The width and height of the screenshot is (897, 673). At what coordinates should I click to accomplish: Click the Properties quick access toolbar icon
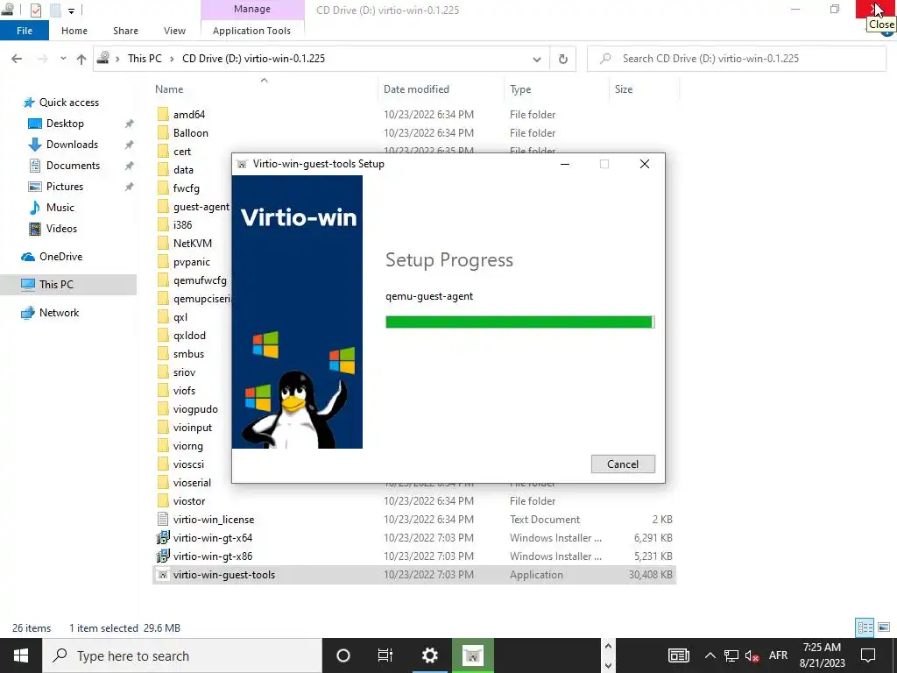click(x=35, y=11)
